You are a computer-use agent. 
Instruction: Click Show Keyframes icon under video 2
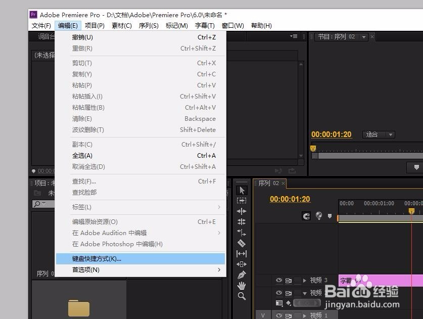click(x=289, y=303)
